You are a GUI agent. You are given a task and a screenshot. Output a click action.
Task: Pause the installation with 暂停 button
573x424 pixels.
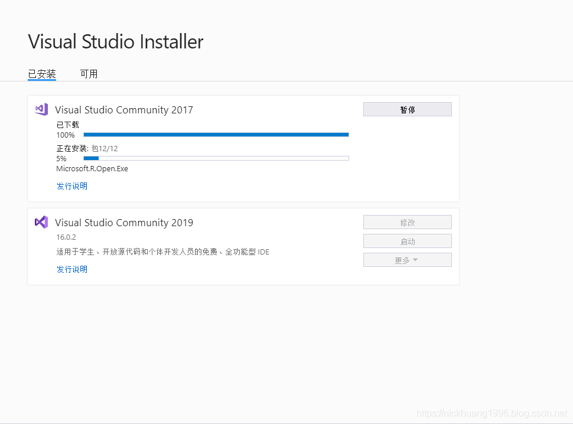coord(408,110)
